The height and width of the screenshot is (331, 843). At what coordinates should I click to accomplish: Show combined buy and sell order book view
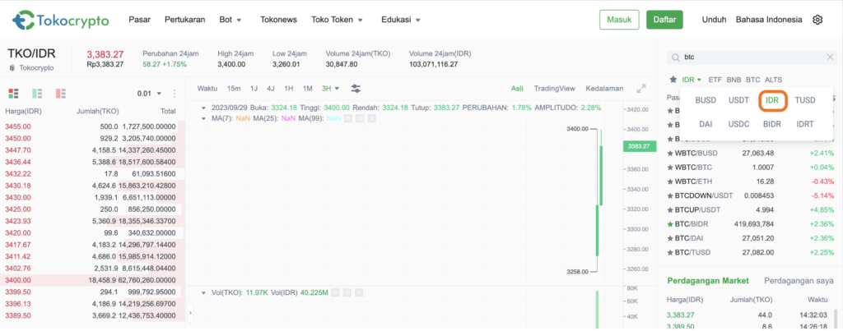13,94
